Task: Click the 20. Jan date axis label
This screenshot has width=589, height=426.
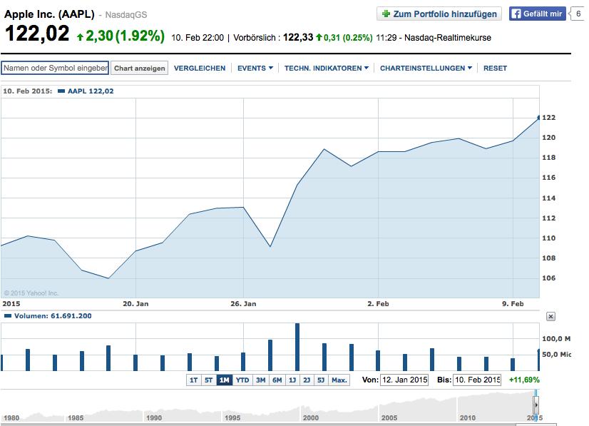Action: coord(135,304)
